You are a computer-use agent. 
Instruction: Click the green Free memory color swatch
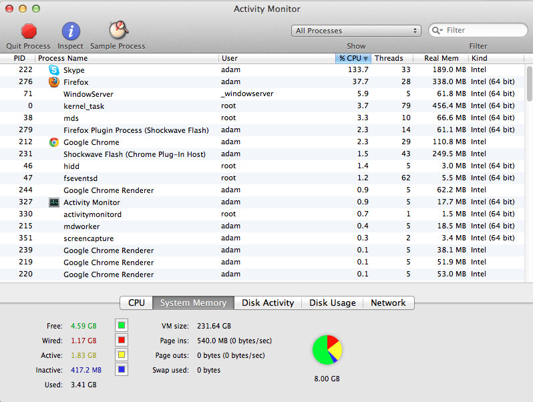tap(122, 326)
